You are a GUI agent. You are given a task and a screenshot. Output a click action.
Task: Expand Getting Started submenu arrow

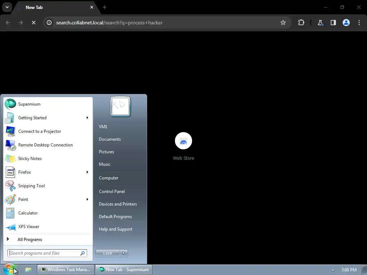click(x=87, y=117)
